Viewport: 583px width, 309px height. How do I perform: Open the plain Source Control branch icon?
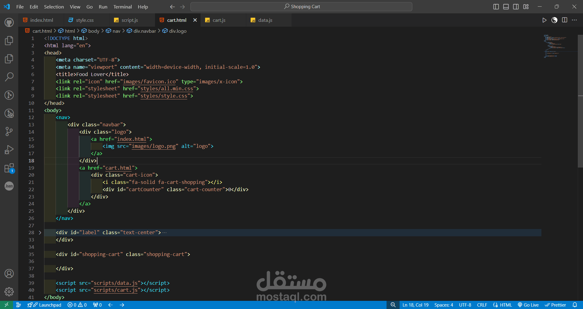[x=9, y=131]
